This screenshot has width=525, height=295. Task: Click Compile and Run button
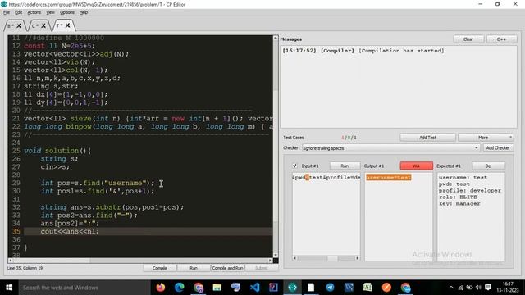tap(228, 268)
